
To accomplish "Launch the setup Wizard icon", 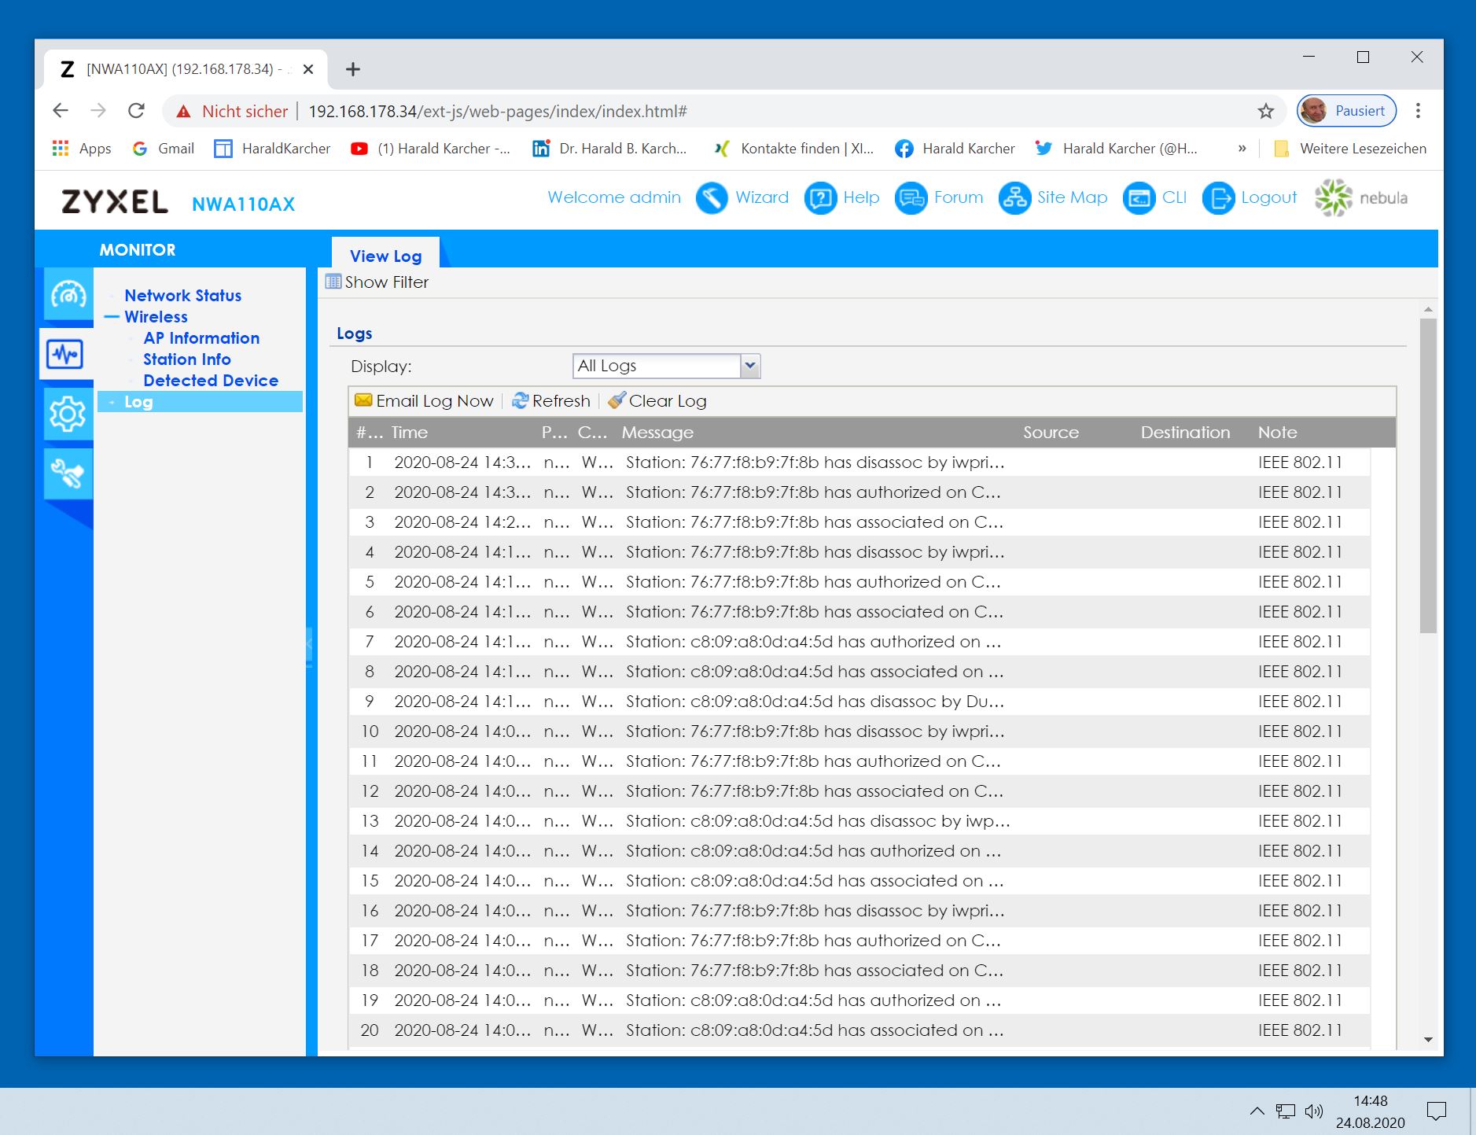I will [x=712, y=198].
